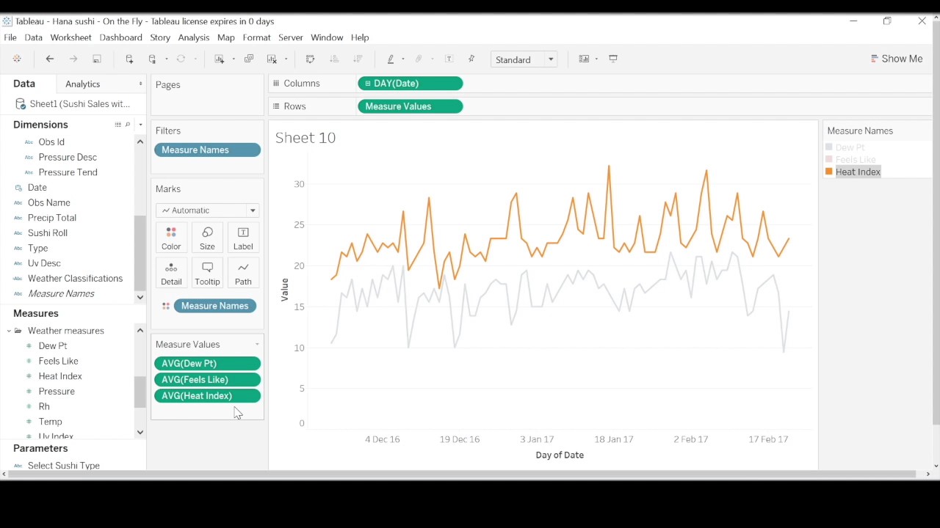Redo with the forward arrow toolbar icon

coord(73,59)
